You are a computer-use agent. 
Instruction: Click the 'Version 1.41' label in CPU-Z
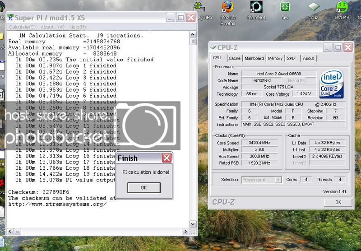334,191
